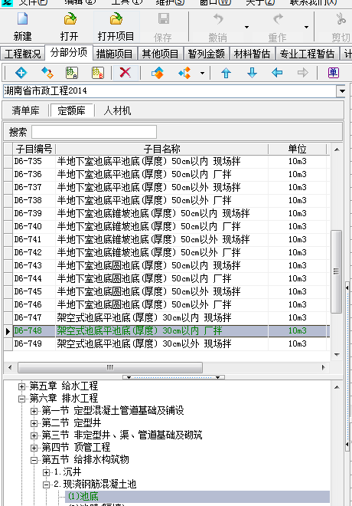Click the 新建 new file icon
This screenshot has height=506, width=352.
pos(22,19)
